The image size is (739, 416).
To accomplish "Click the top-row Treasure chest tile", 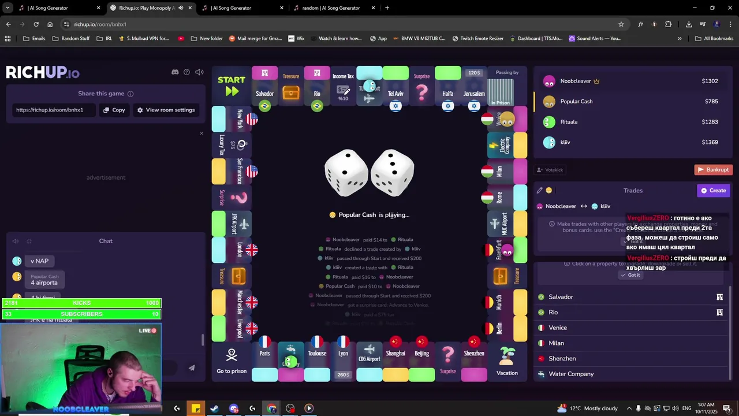I will [x=291, y=86].
